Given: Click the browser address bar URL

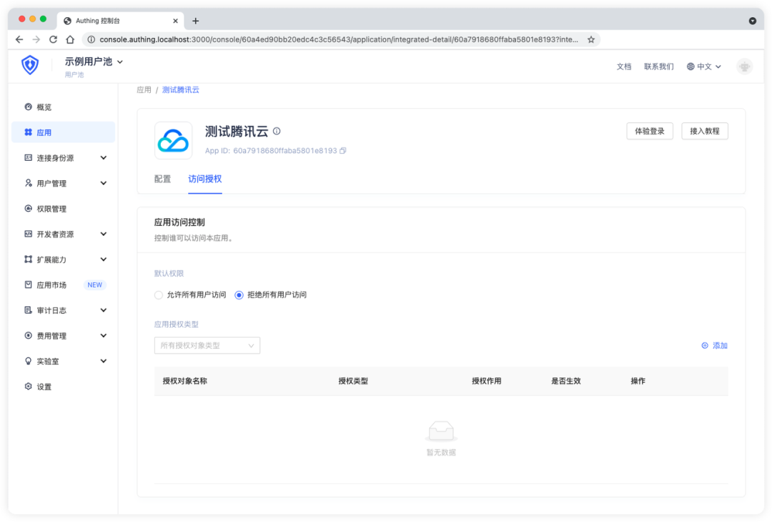Looking at the screenshot, I should tap(339, 39).
